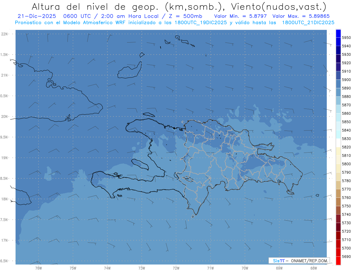The image size is (352, 272).
Task: Click the 5880 colorbar value
Action: pos(346,97)
